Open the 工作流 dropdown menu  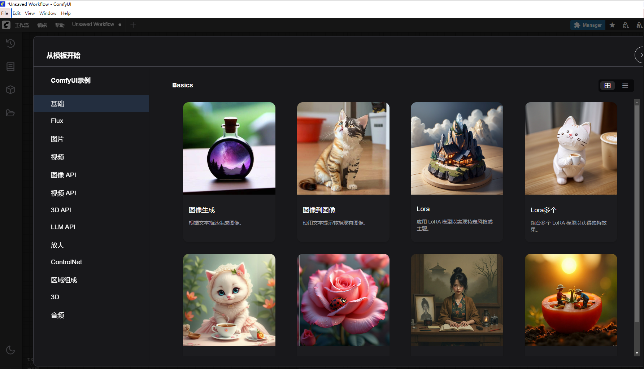pos(22,25)
